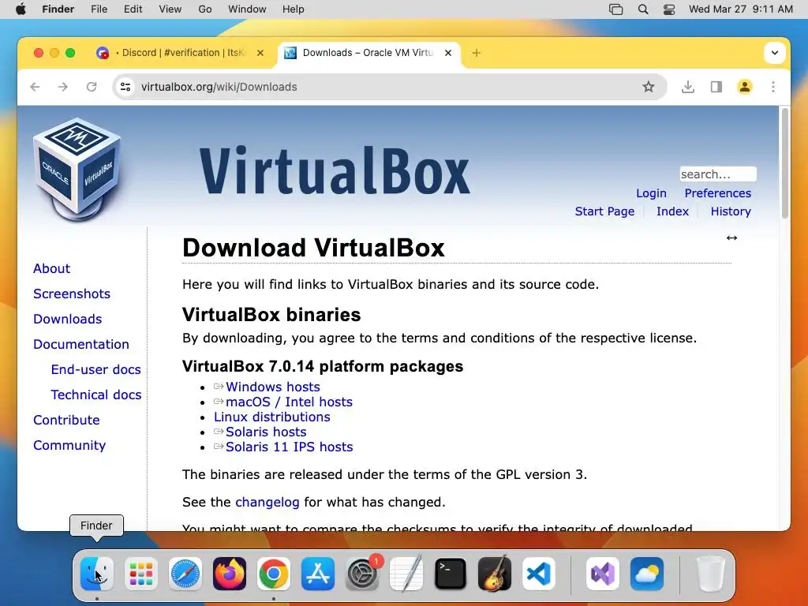Open Launchpad in the dock
This screenshot has width=808, height=606.
140,574
